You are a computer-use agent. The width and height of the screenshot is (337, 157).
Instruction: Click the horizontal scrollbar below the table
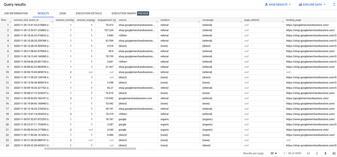click(x=90, y=149)
